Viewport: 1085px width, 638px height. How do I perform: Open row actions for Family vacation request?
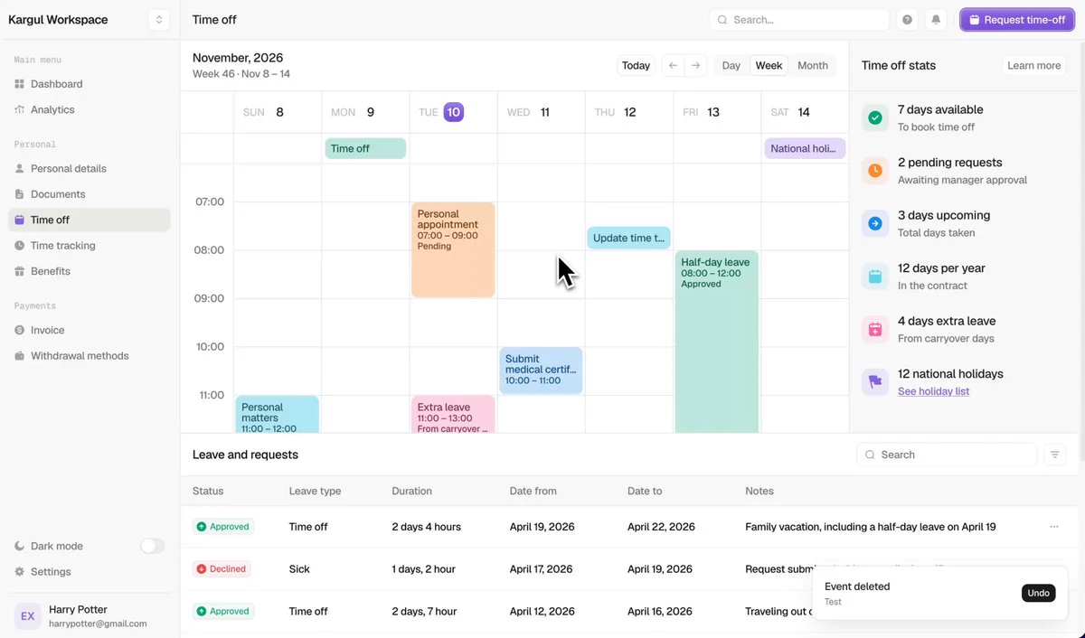(1054, 527)
